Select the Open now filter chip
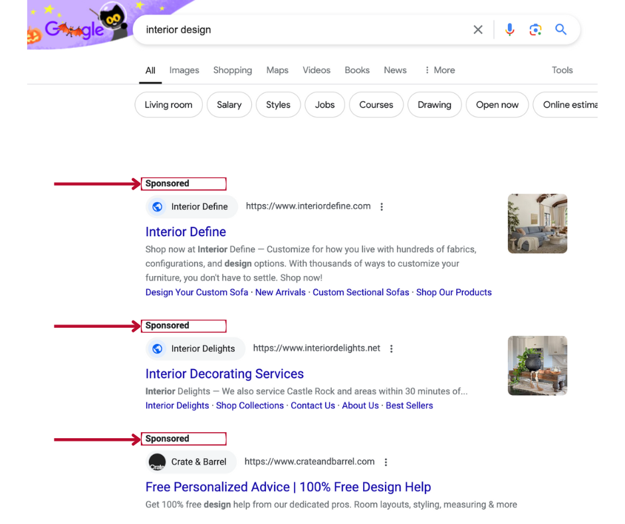Image resolution: width=625 pixels, height=524 pixels. click(x=497, y=105)
